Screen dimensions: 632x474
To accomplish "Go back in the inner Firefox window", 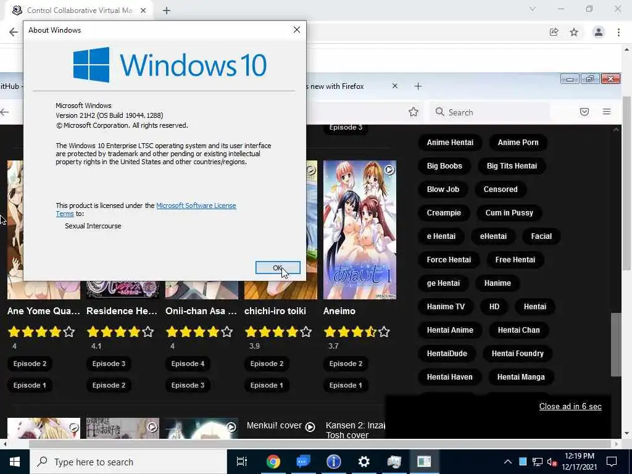I will coord(4,112).
